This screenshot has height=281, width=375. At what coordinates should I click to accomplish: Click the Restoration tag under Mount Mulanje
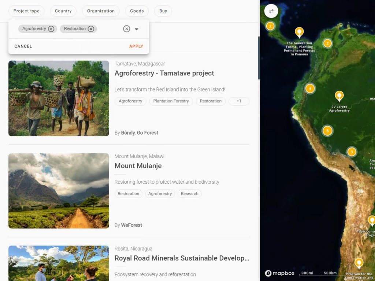coord(128,194)
